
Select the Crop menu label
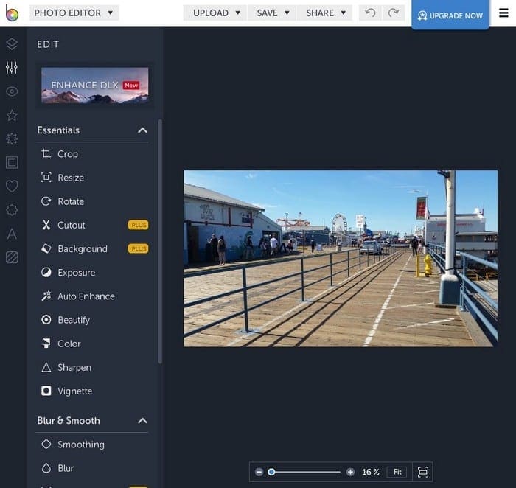pos(68,154)
